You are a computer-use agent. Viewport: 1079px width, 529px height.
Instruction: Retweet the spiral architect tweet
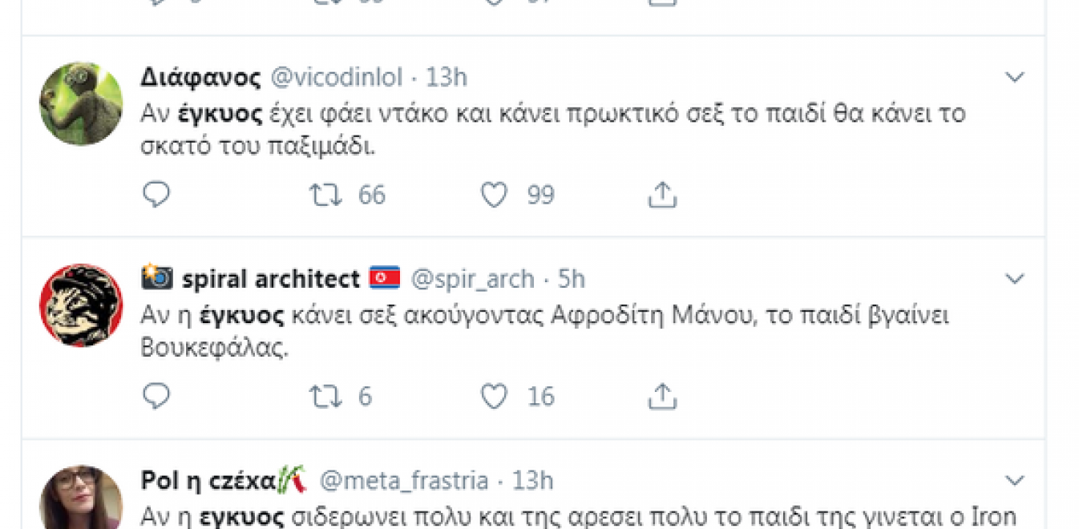pyautogui.click(x=325, y=396)
